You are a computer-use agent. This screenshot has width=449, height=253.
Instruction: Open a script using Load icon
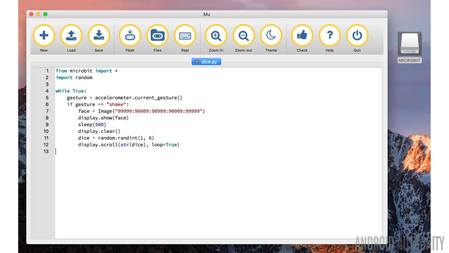click(x=71, y=35)
